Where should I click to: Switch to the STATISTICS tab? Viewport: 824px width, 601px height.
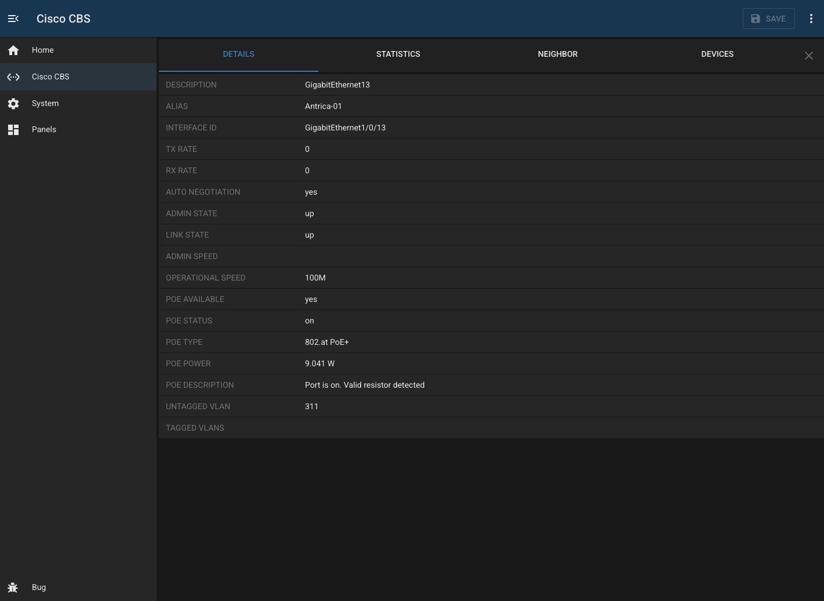[398, 54]
